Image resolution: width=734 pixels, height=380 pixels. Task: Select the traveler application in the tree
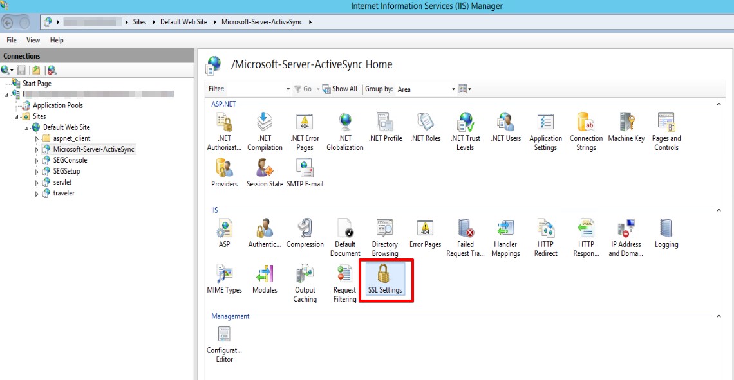pyautogui.click(x=63, y=193)
